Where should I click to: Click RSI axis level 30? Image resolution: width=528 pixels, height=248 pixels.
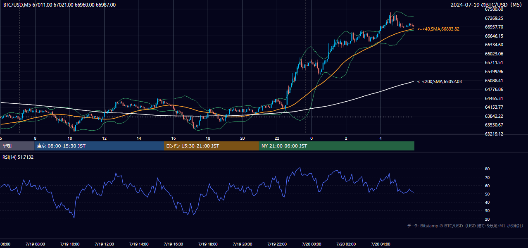(488, 211)
